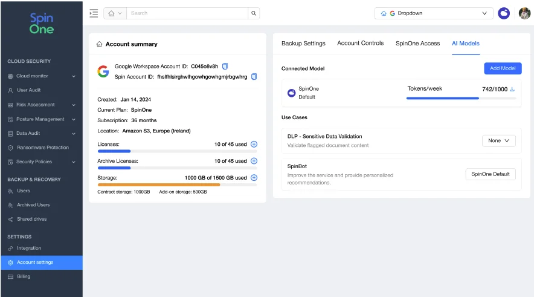Click the Billing card icon
The width and height of the screenshot is (534, 297).
point(10,276)
